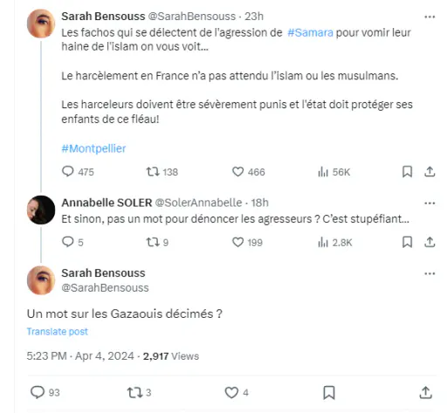Bookmark Sarah Bensouss's first tweet
The height and width of the screenshot is (413, 447).
click(x=407, y=172)
